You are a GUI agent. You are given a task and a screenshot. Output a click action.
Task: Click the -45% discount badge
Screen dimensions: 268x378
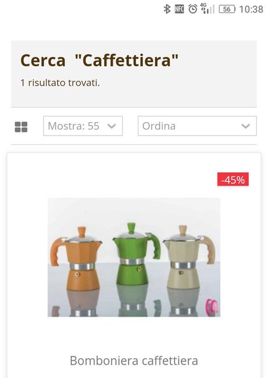pos(233,179)
